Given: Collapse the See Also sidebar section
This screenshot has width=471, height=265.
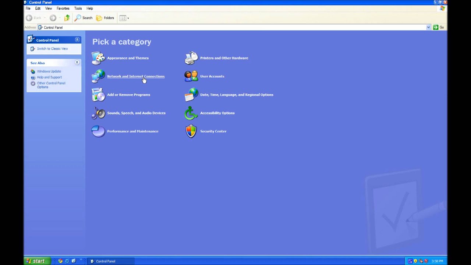Looking at the screenshot, I should [x=77, y=63].
